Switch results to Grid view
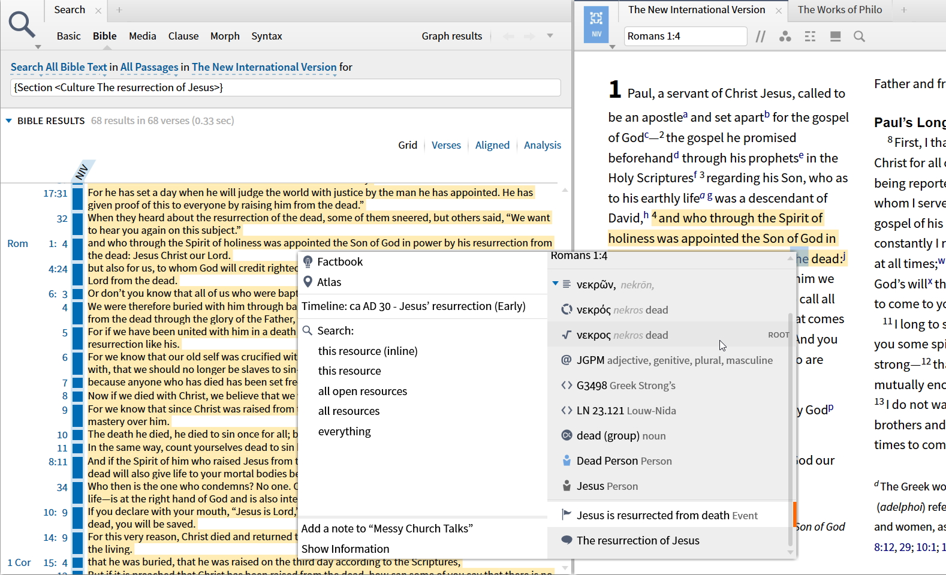Viewport: 946px width, 575px height. [408, 145]
